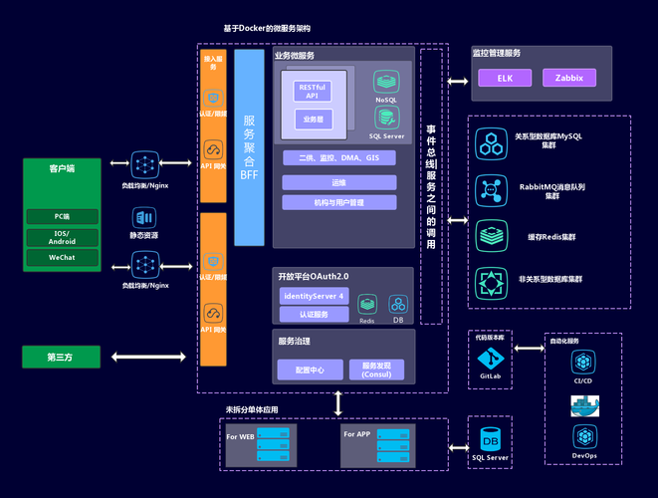The height and width of the screenshot is (498, 658).
Task: Select the MySQL relational database cluster icon
Action: 490,142
